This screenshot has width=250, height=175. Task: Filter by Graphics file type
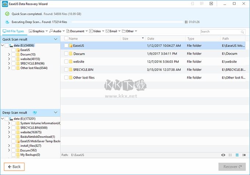click(38, 31)
